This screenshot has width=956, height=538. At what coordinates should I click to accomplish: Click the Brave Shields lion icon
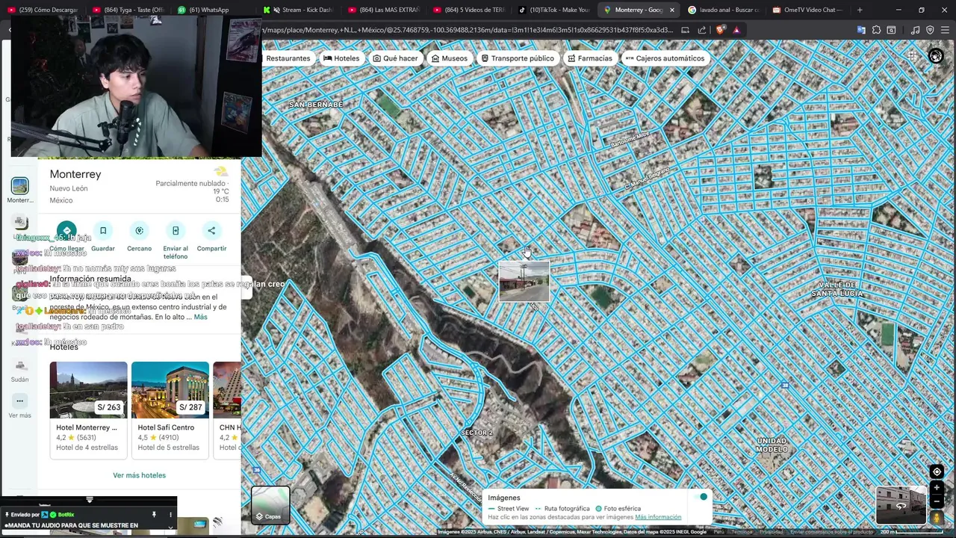tap(720, 30)
